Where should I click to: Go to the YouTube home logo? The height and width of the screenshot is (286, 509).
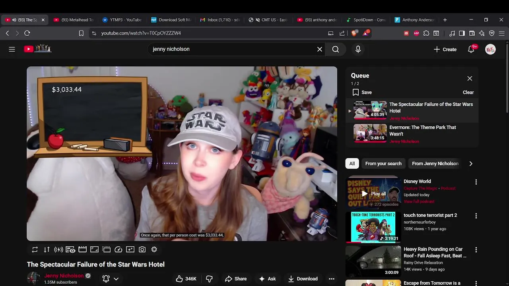tap(37, 49)
